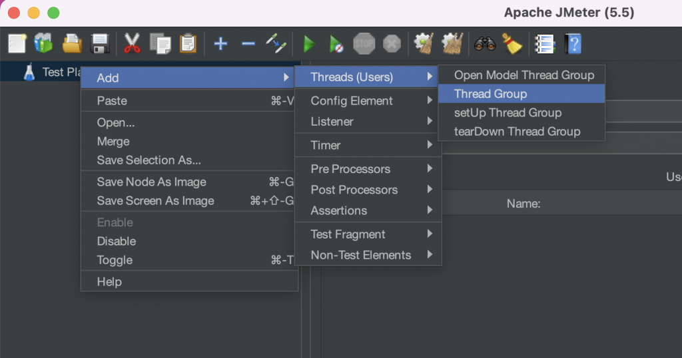Click Disable in the context menu
682x358 pixels.
coord(117,241)
